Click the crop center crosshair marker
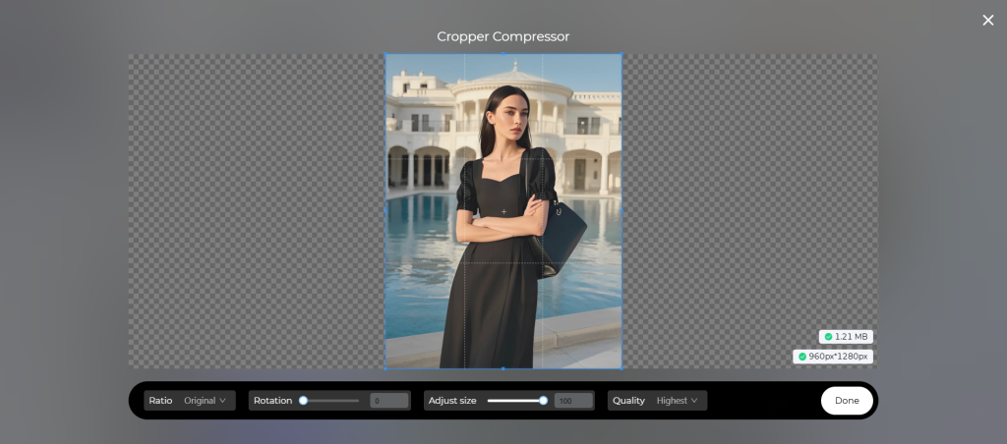Screen dimensions: 1007x444 click(503, 211)
